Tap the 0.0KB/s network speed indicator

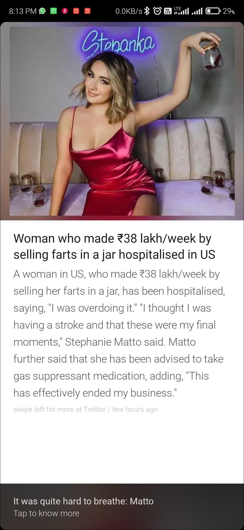[x=129, y=11]
